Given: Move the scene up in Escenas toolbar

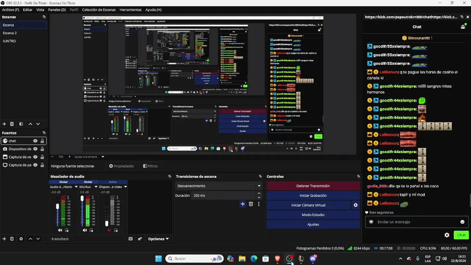Looking at the screenshot, I should (x=31, y=124).
